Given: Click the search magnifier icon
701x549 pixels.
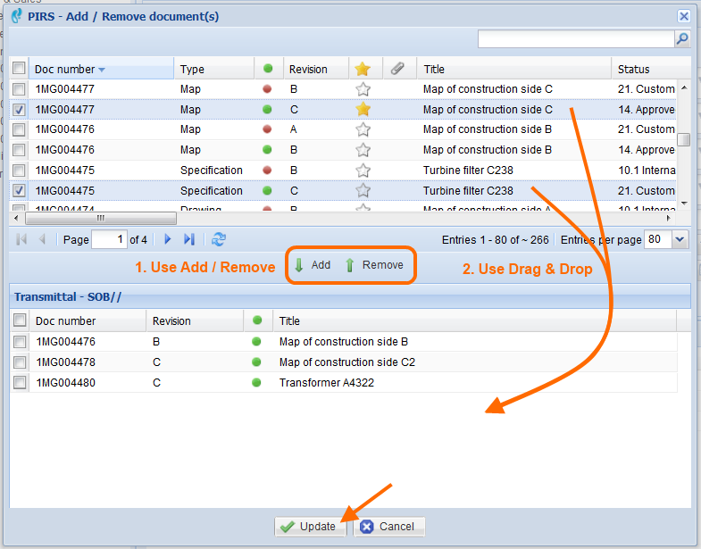Looking at the screenshot, I should point(682,39).
